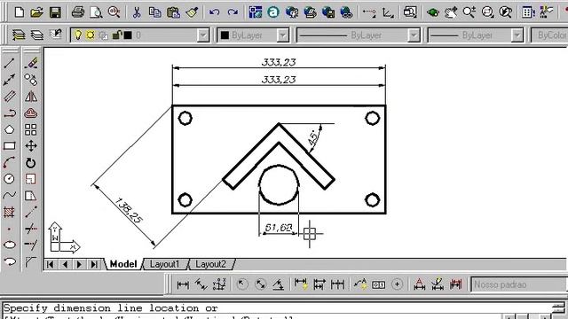Open the ByColor plot style dropdown
The width and height of the screenshot is (568, 319).
[x=549, y=35]
